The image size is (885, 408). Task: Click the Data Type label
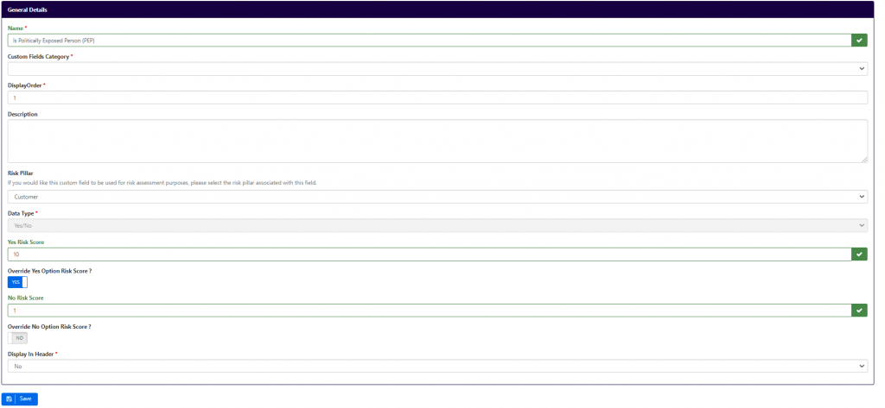22,214
